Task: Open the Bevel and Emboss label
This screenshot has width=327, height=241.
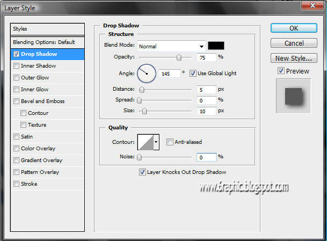Action: tap(43, 101)
